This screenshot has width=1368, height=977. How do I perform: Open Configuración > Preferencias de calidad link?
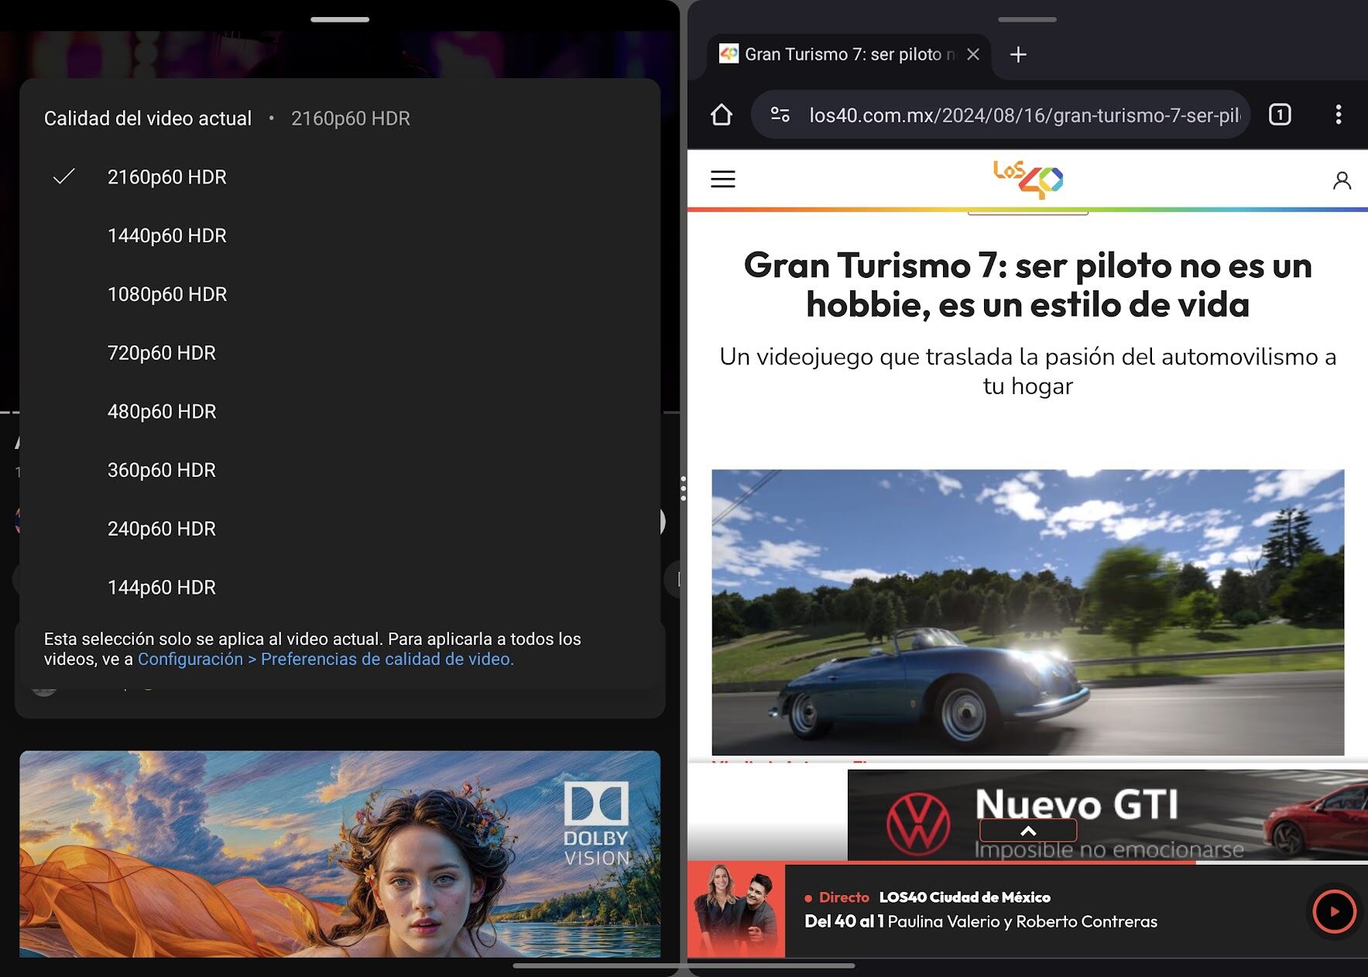tap(325, 660)
